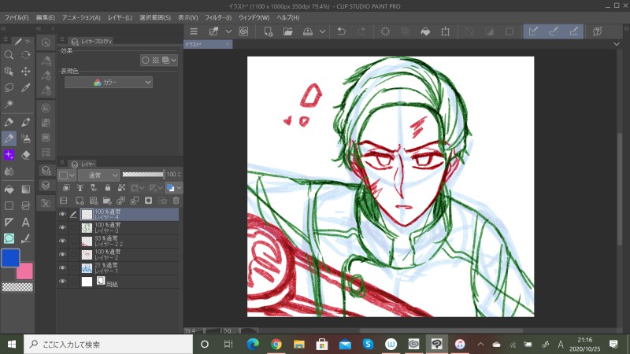The width and height of the screenshot is (630, 354).
Task: Create a new layer folder
Action: (x=107, y=201)
